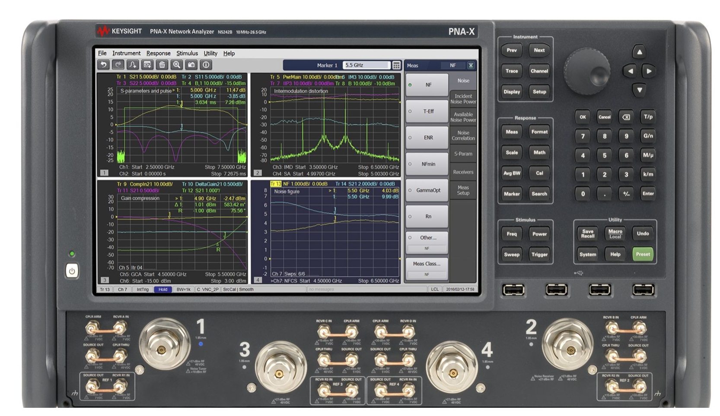Click the Hold indicator in the status bar
The height and width of the screenshot is (416, 720).
[x=163, y=290]
